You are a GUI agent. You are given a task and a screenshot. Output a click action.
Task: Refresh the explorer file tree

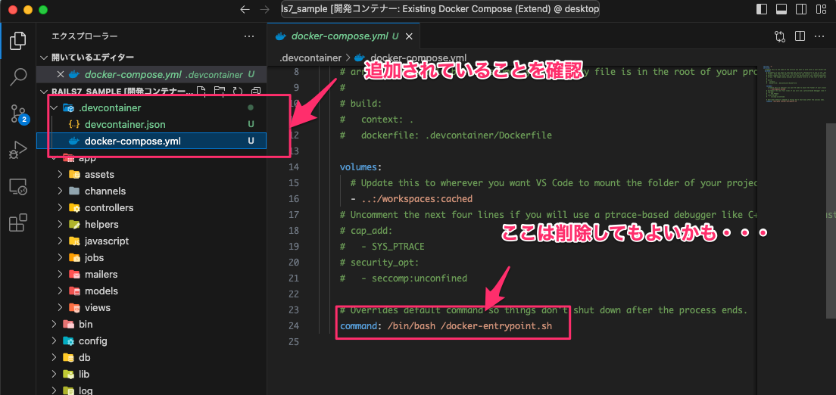[x=238, y=91]
